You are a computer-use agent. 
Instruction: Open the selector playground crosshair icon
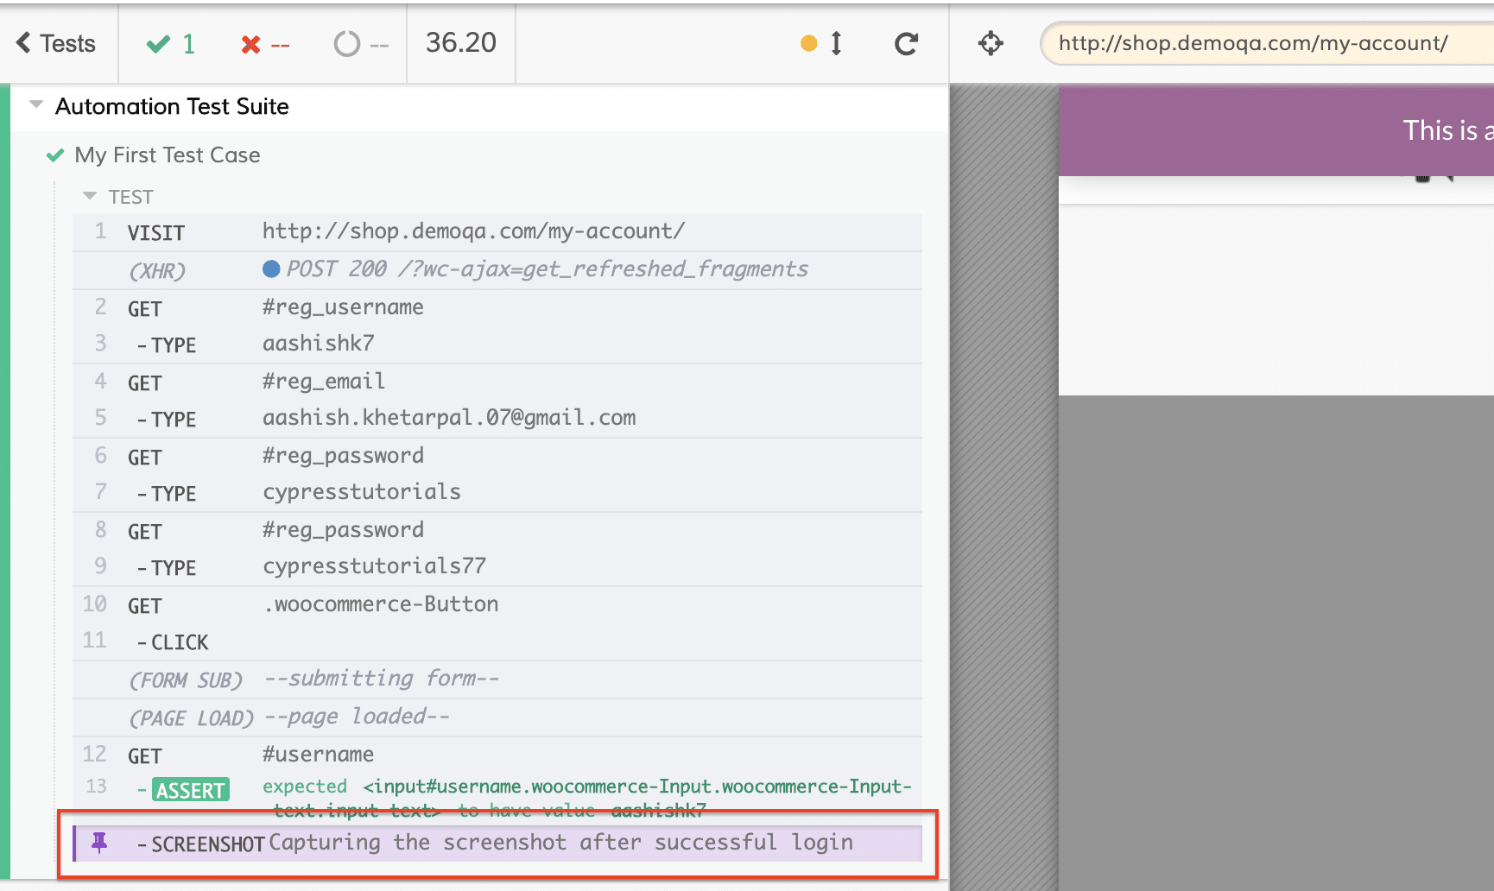(x=991, y=43)
